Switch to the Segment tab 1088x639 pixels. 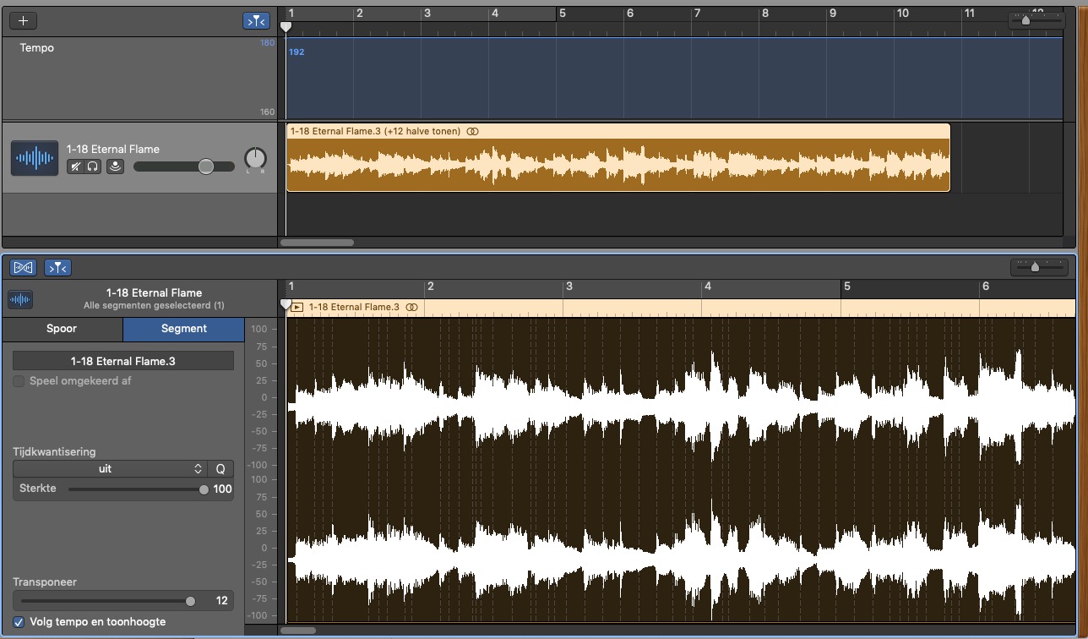[183, 329]
